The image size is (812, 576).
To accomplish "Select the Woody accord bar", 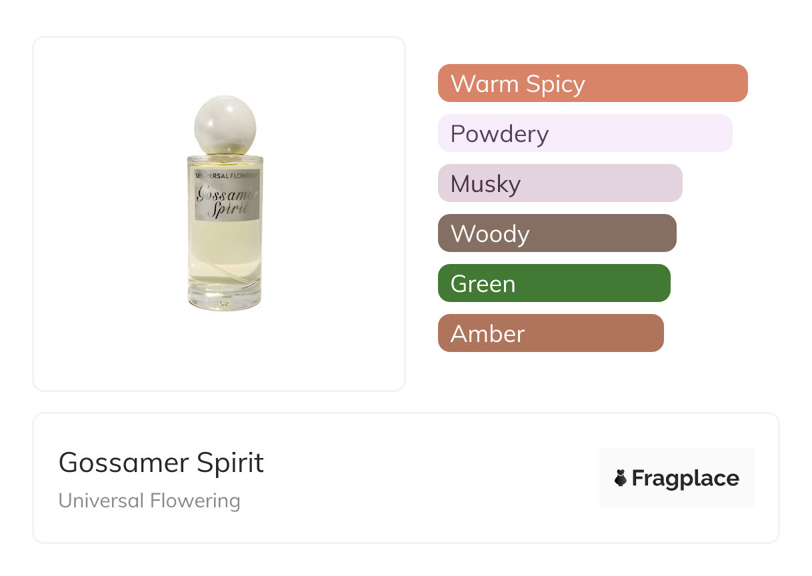I will point(557,233).
